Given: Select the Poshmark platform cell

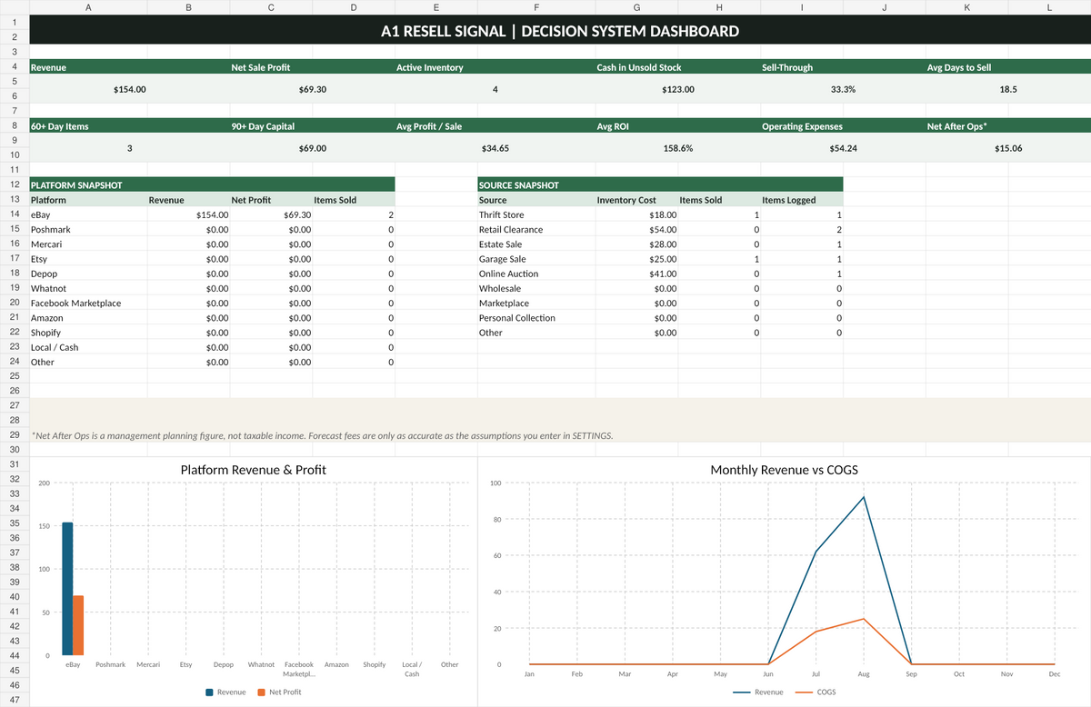Looking at the screenshot, I should point(87,229).
